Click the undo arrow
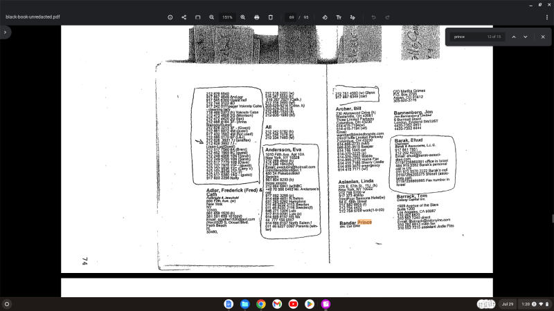Viewport: 554px width, 311px height. [373, 17]
